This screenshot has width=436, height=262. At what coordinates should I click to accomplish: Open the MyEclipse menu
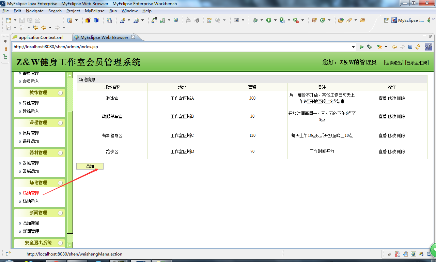coord(95,11)
